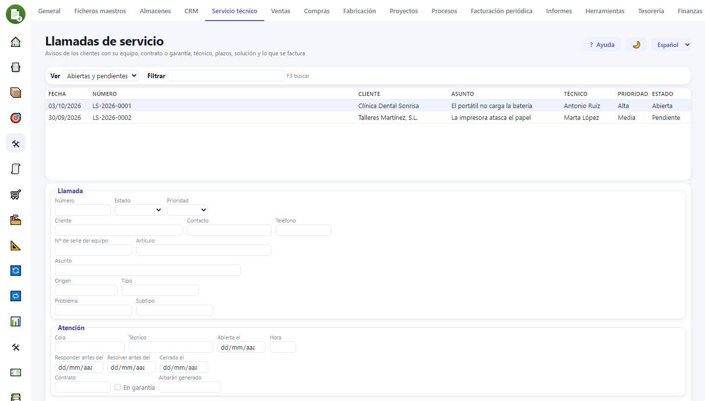
Task: Click the Cliente input field in Llamada
Action: tap(119, 230)
